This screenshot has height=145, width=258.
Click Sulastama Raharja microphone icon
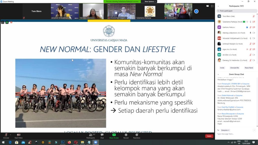250,22
